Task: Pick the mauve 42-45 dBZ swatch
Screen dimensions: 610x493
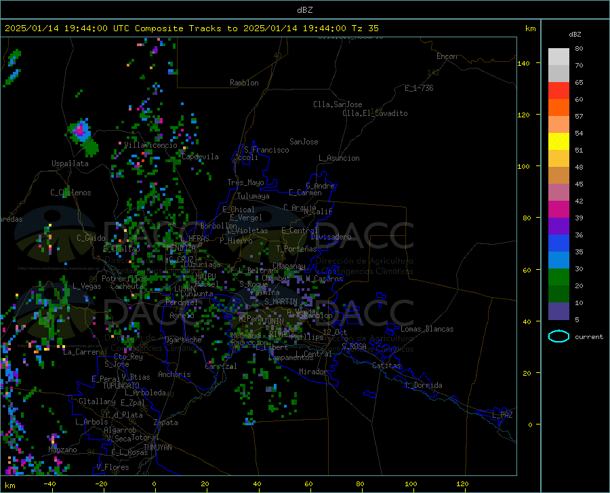Action: 558,193
